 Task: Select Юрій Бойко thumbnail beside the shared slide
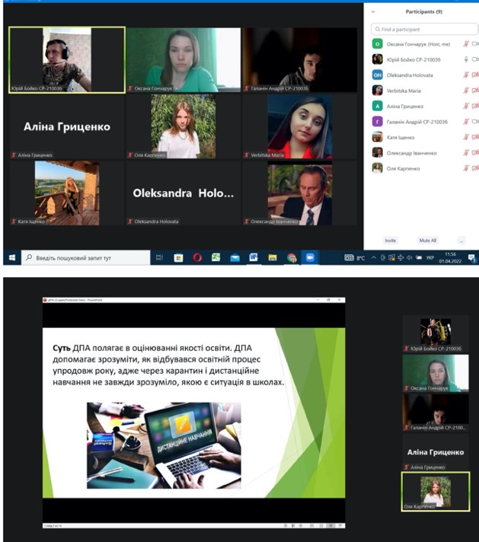click(436, 333)
